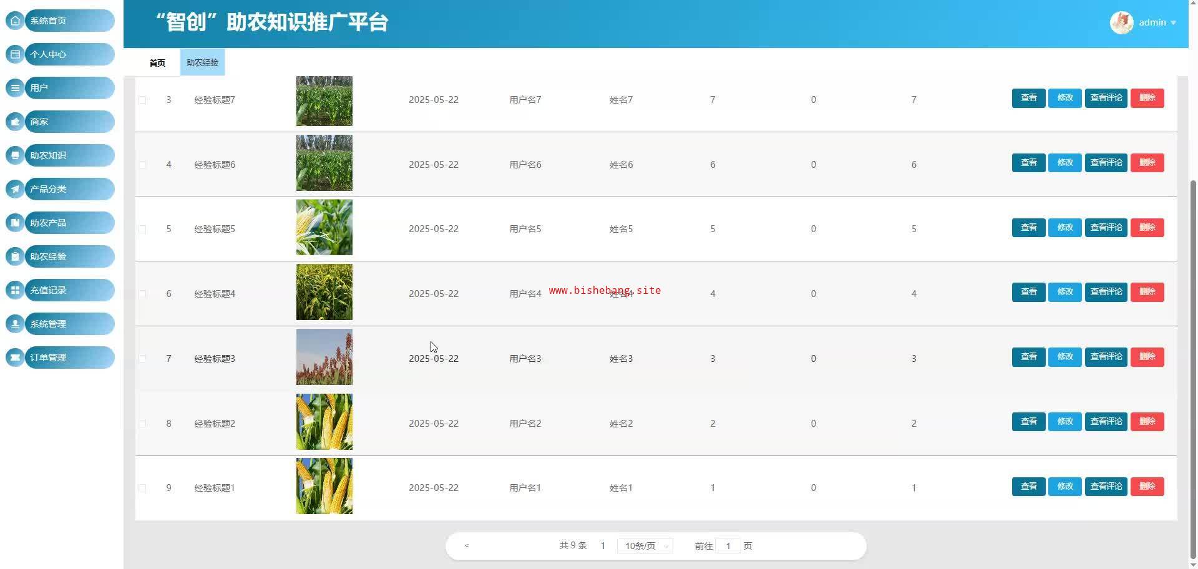Click 删除 for 经验标题4
This screenshot has height=569, width=1198.
(1147, 292)
